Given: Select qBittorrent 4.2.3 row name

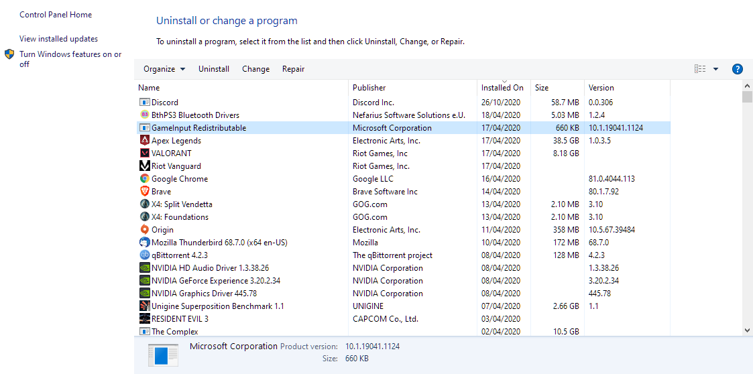Looking at the screenshot, I should (180, 255).
